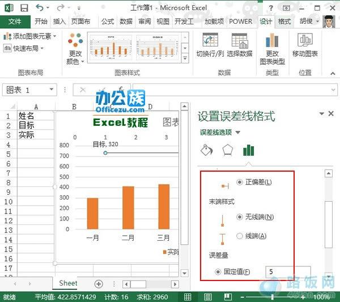Click the Change Colors palette icon

click(75, 40)
